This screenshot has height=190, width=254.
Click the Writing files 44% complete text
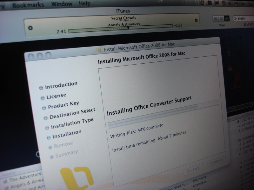click(137, 131)
